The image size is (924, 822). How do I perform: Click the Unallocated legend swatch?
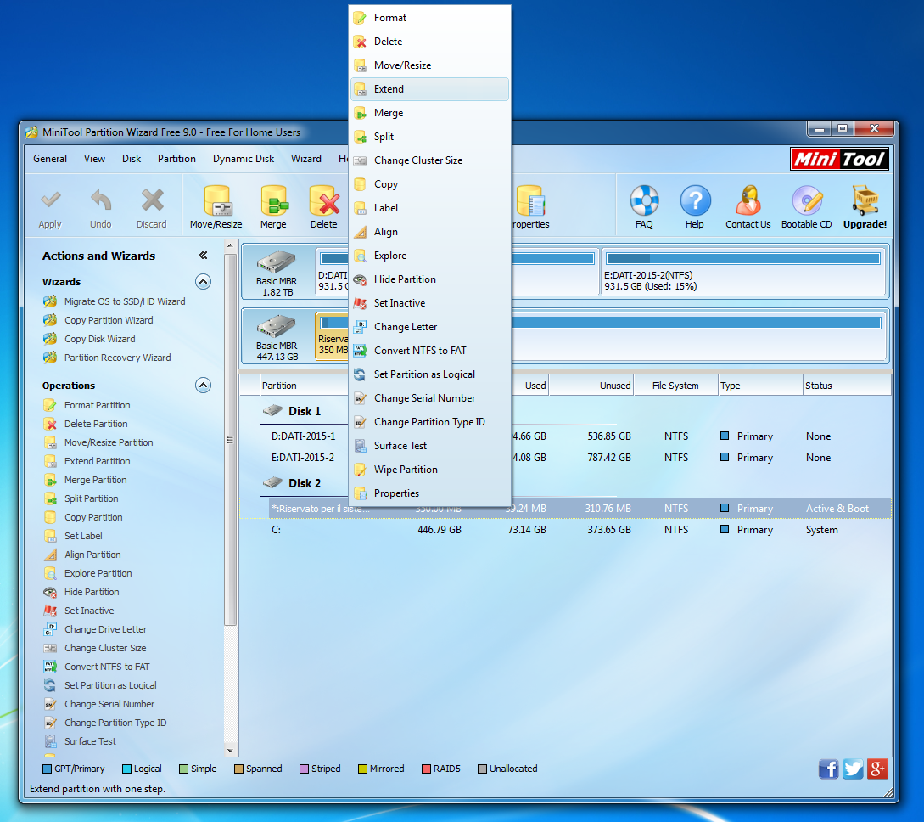point(482,769)
